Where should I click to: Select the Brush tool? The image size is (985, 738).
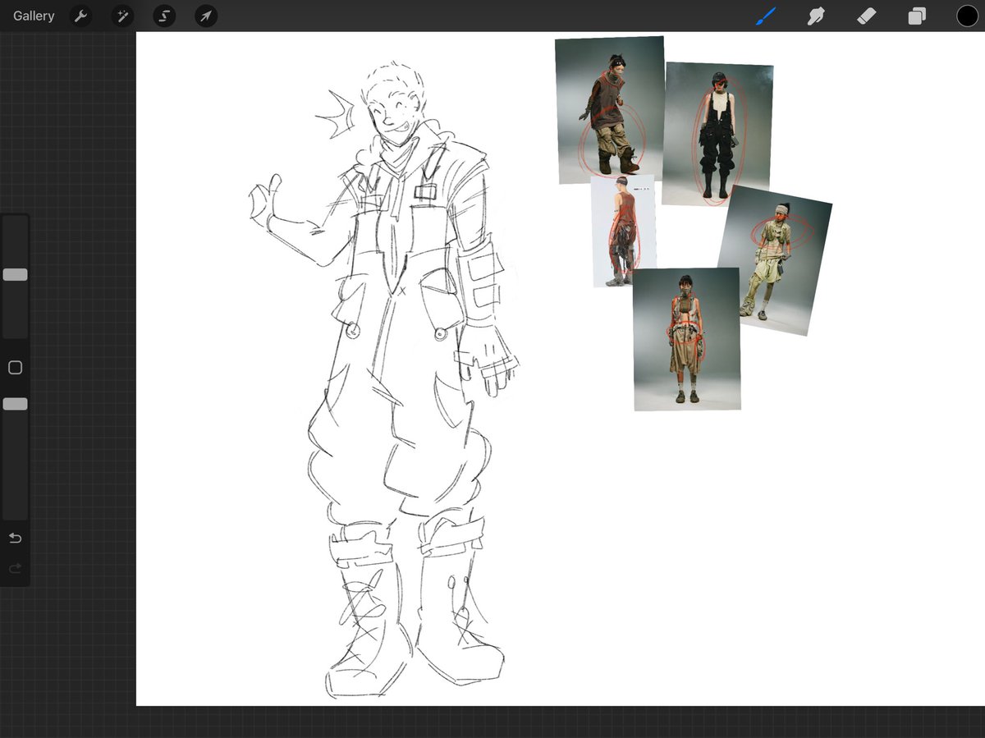point(765,16)
